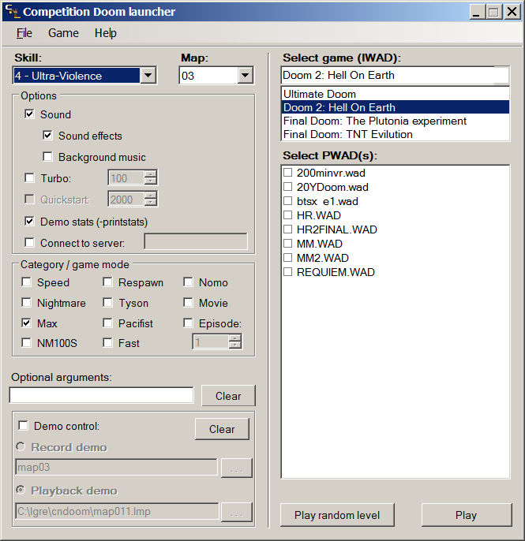This screenshot has height=541, width=525.
Task: Open the Map number dropdown
Action: click(245, 76)
